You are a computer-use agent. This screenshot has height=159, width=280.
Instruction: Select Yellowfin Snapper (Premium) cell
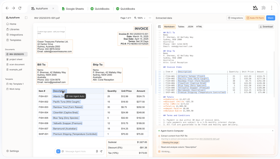pos(68,123)
